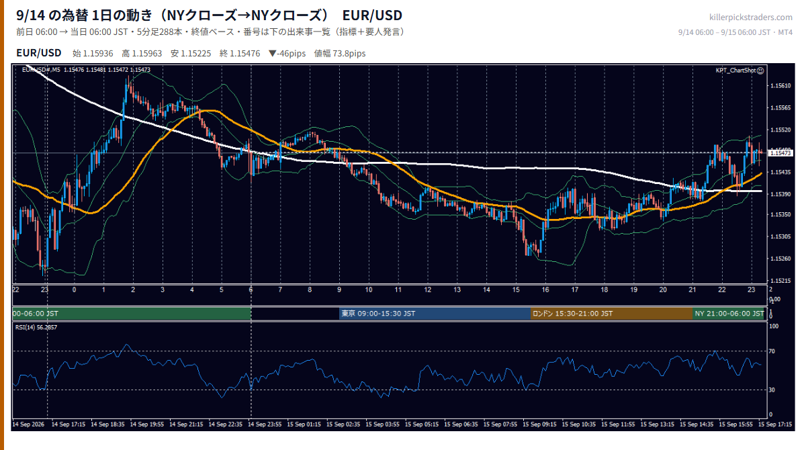Click price axis label 1.15305
This screenshot has height=450, width=806.
[x=780, y=237]
